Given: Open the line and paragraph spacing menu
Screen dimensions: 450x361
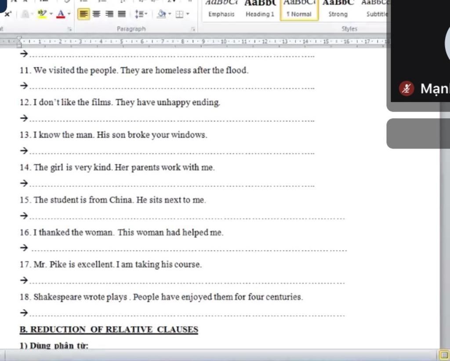Looking at the screenshot, I should pos(140,14).
